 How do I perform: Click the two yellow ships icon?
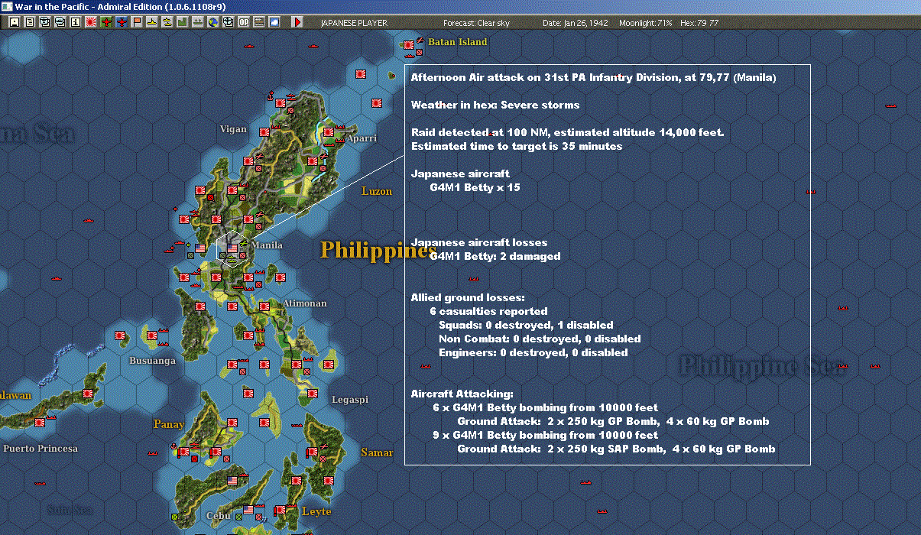pos(167,22)
